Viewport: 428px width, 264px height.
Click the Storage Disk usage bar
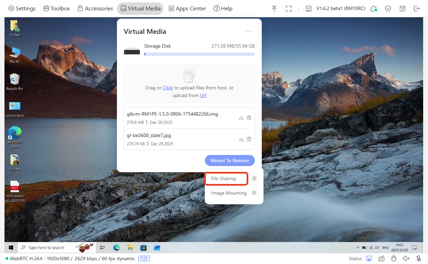pyautogui.click(x=199, y=54)
